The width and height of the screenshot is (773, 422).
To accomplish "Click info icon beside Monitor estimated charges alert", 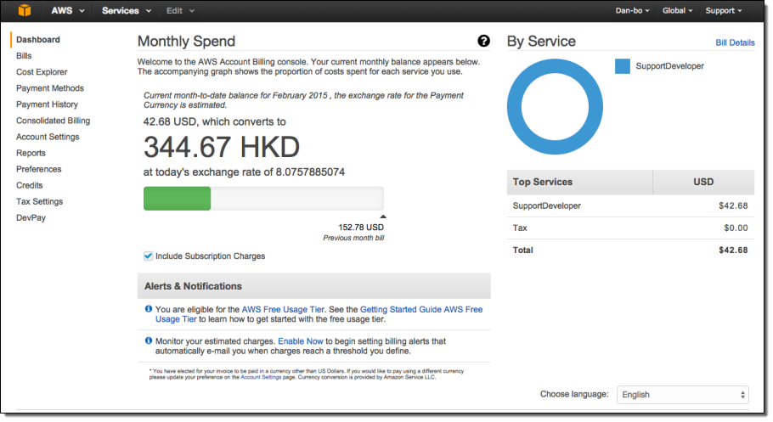I will click(x=149, y=340).
